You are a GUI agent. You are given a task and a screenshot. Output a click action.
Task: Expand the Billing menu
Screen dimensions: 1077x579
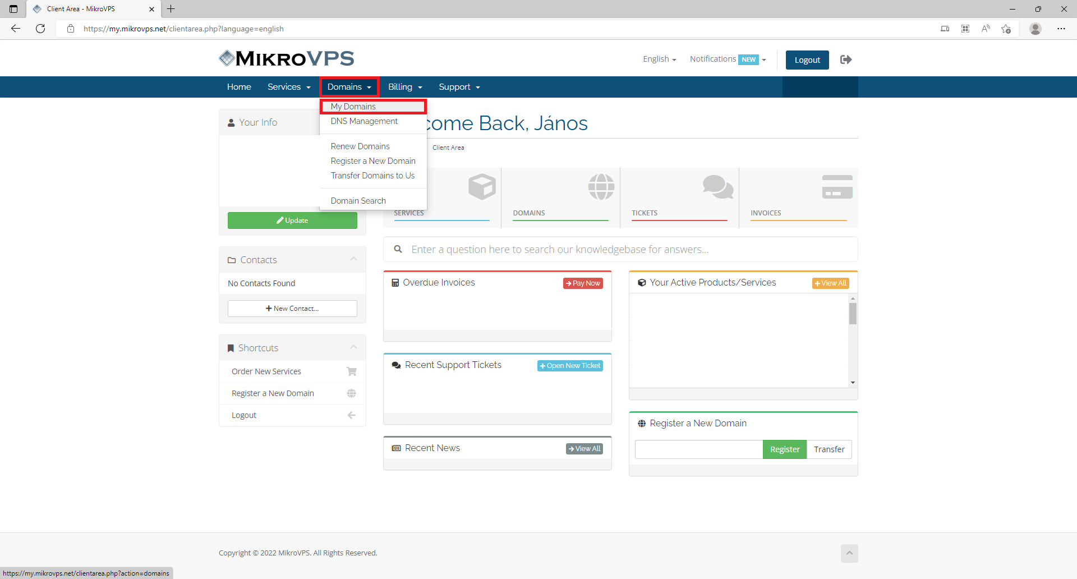click(x=405, y=87)
